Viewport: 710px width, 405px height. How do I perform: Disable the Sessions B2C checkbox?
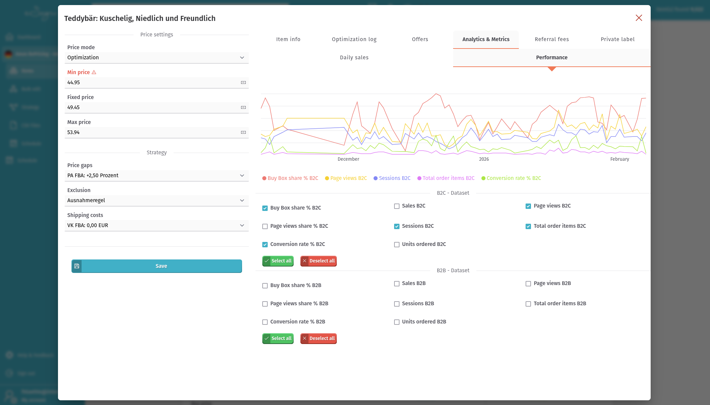coord(396,226)
